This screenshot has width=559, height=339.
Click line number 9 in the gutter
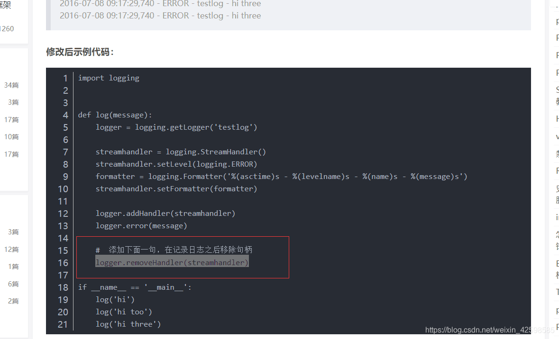click(x=65, y=177)
